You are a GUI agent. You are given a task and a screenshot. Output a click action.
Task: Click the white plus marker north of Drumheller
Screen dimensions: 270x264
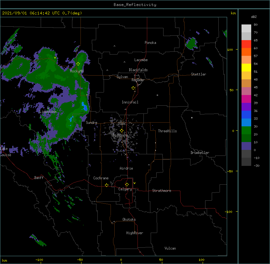pos(192,118)
